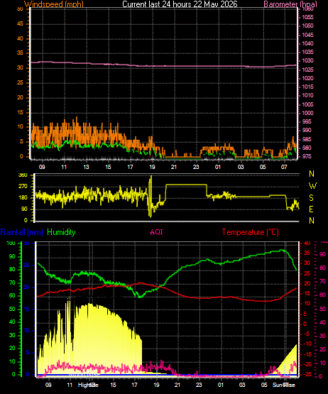Image resolution: width=328 pixels, height=394 pixels.
Task: Click the E compass label beside wind direction
Action: click(311, 209)
